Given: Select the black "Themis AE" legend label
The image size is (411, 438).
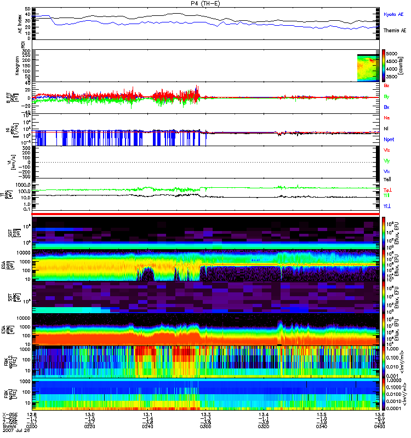Looking at the screenshot, I should [395, 31].
